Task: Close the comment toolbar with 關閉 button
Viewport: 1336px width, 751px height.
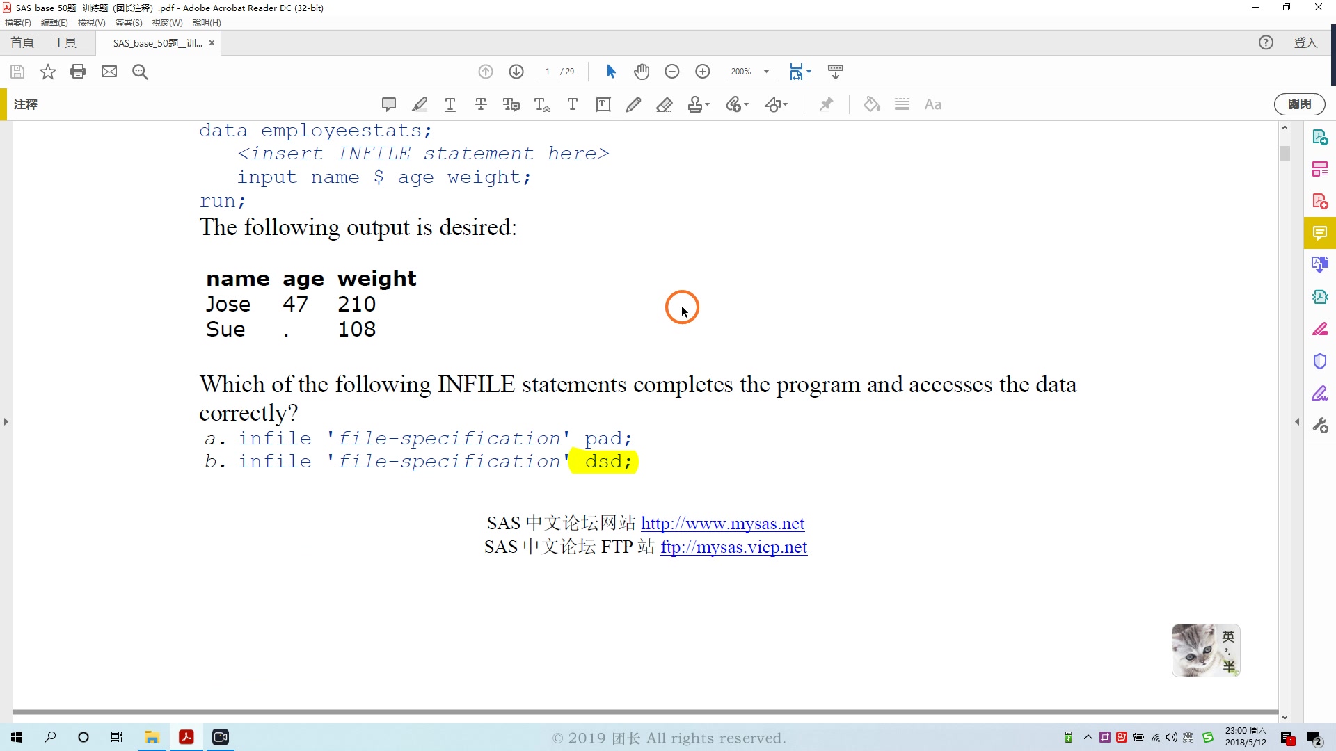Action: 1299,104
